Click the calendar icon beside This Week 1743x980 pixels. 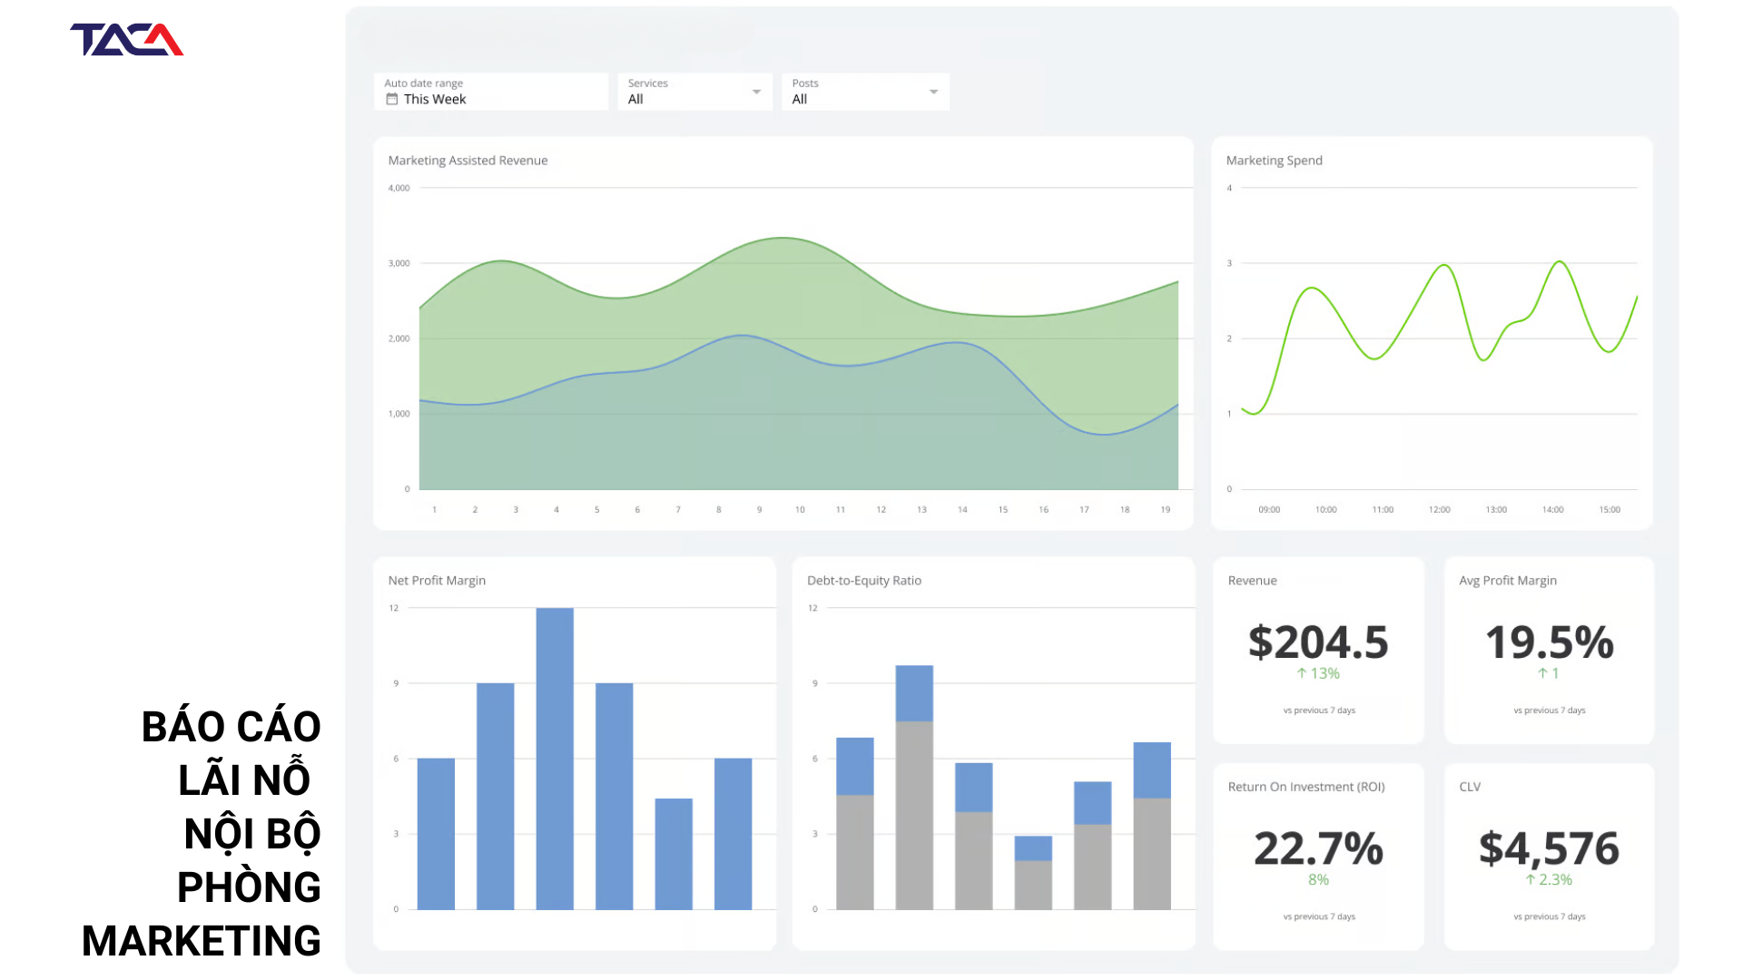coord(392,99)
